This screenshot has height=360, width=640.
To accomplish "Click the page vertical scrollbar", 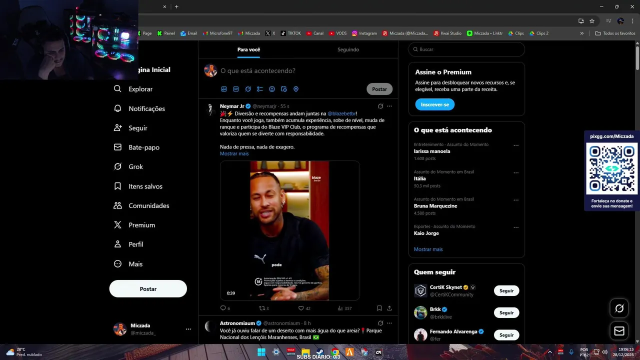I will coord(637,57).
